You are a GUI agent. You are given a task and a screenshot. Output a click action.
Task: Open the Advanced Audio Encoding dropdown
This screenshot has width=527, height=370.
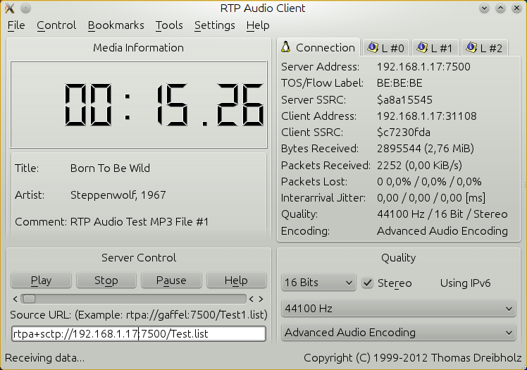(x=398, y=333)
